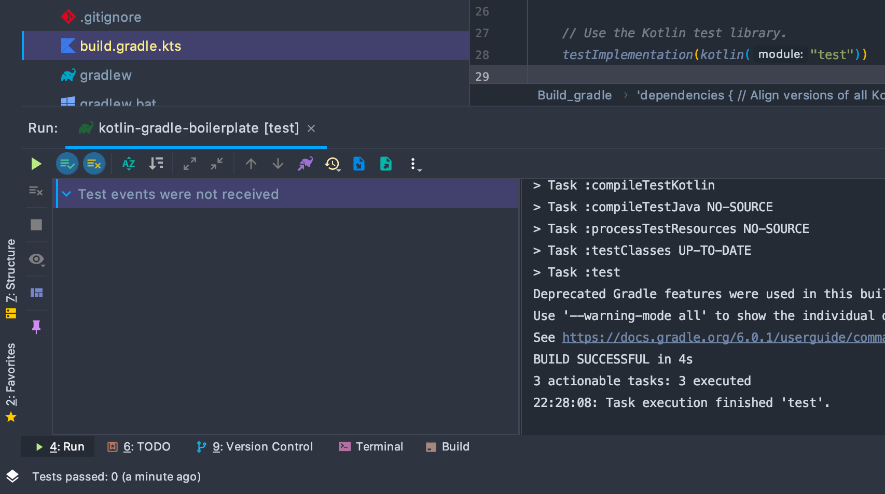Open the More options vertical dots menu

[413, 164]
